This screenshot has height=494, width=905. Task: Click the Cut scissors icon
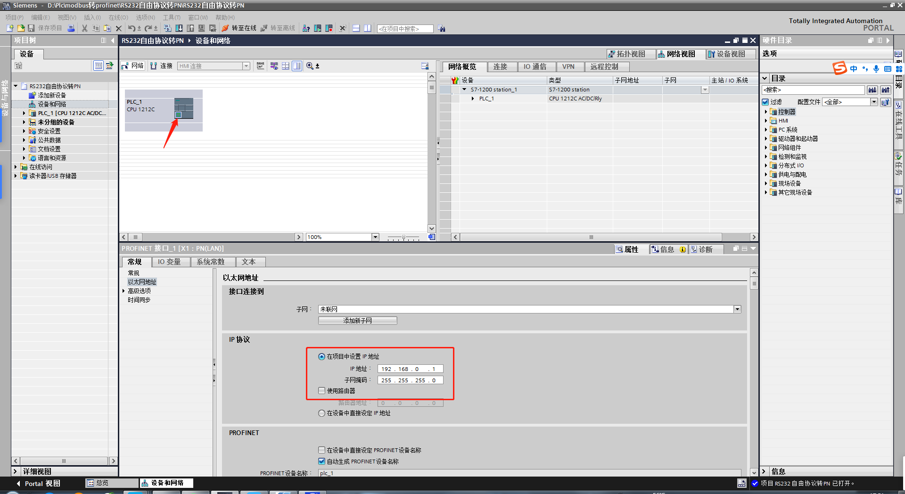84,28
